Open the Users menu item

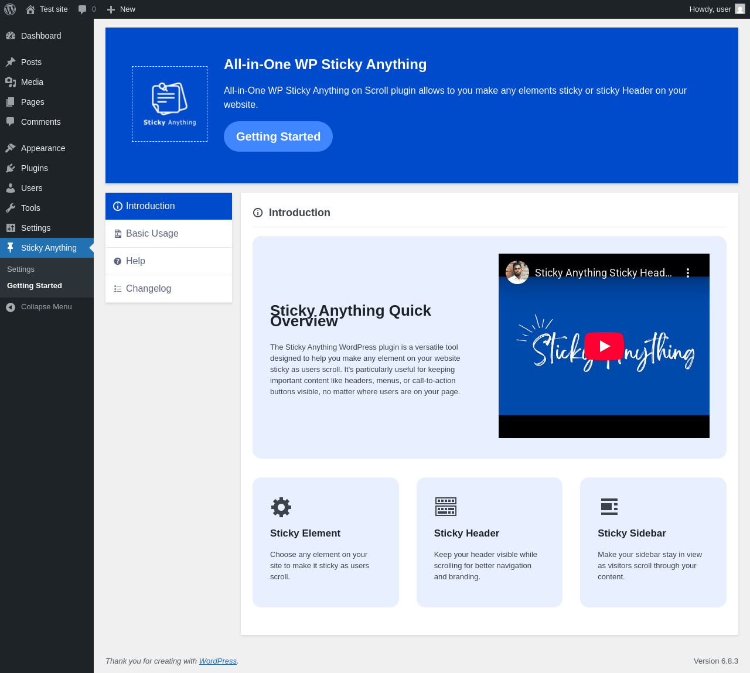pyautogui.click(x=47, y=188)
